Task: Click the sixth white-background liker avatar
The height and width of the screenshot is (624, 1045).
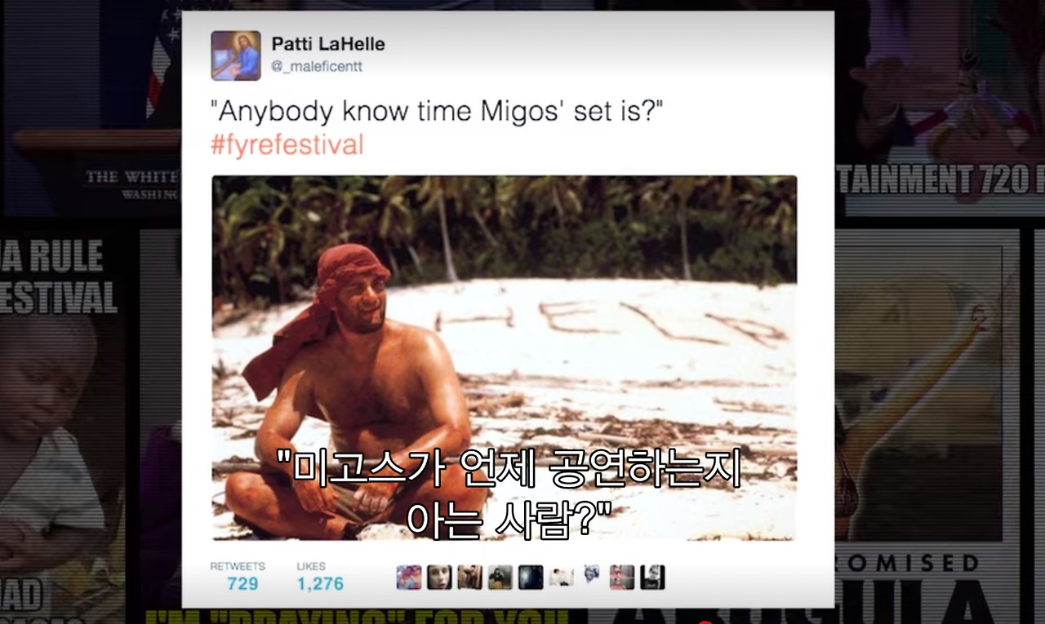Action: [561, 578]
